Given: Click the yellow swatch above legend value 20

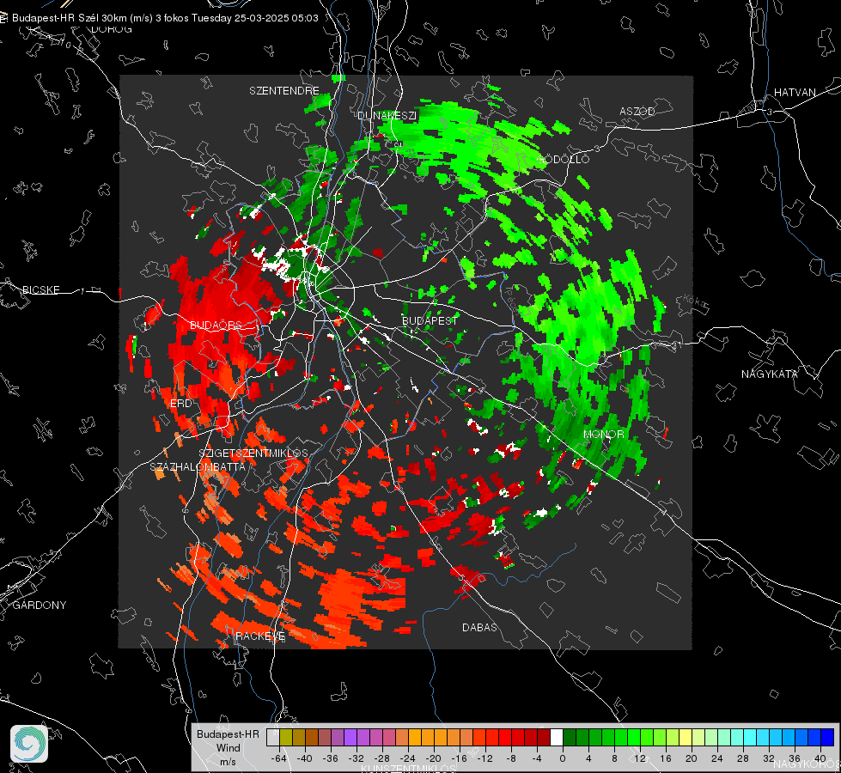Looking at the screenshot, I should point(686,737).
